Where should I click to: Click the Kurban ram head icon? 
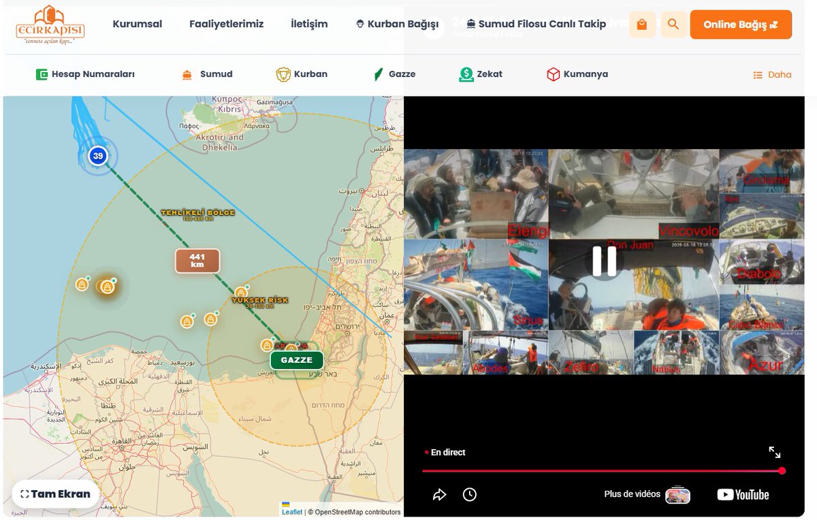(283, 74)
